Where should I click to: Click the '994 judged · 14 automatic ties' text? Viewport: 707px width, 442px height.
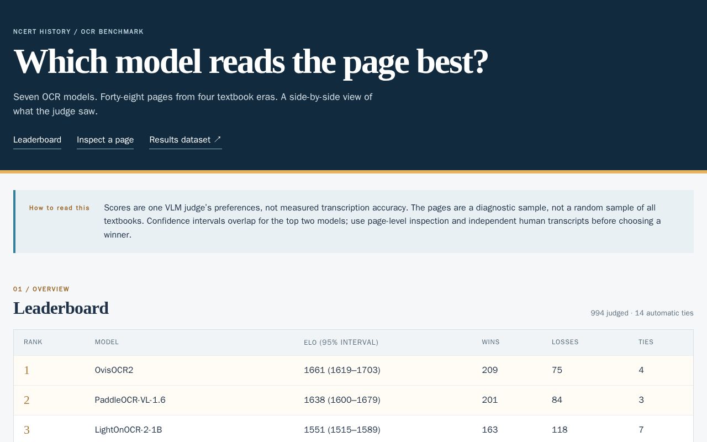[642, 313]
